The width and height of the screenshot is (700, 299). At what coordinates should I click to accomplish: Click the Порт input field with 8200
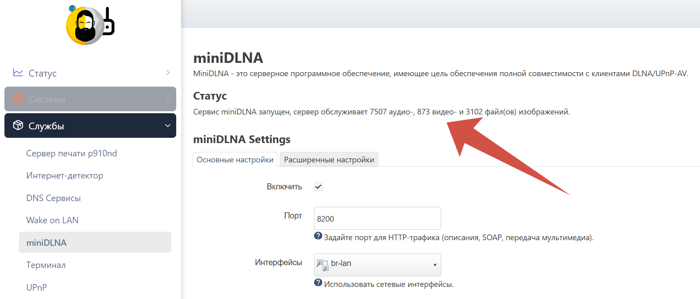tap(377, 218)
